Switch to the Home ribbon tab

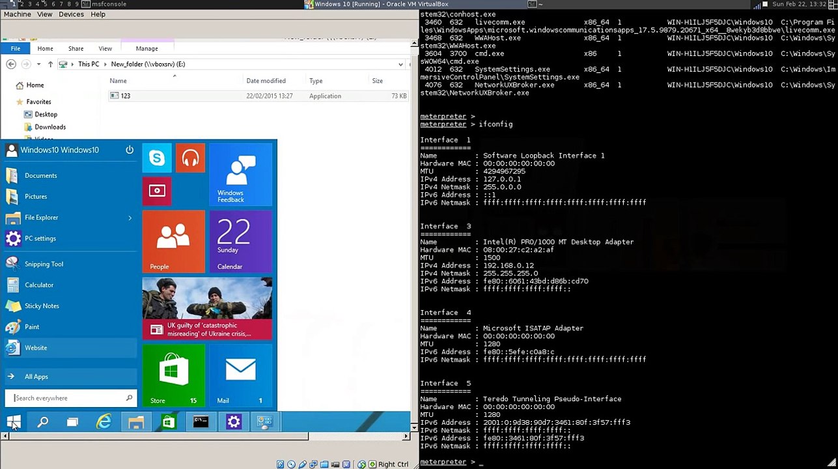(x=45, y=48)
